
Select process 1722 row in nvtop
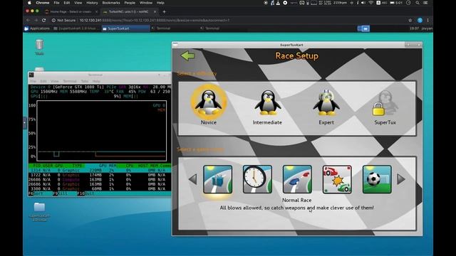click(100, 175)
